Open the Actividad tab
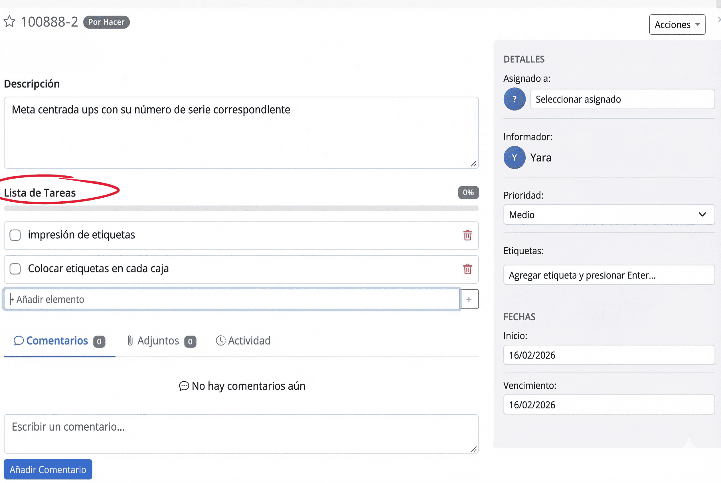The image size is (721, 483). click(243, 341)
